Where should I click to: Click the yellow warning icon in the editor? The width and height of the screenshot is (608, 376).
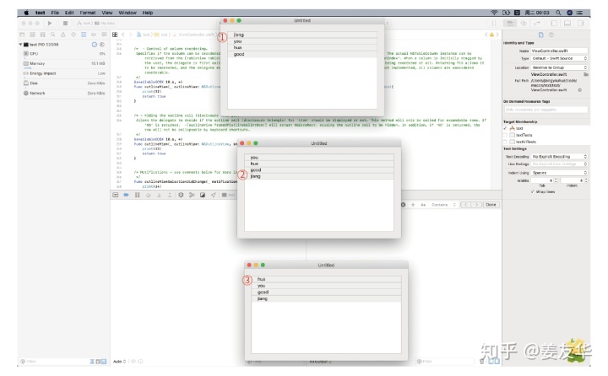(491, 35)
